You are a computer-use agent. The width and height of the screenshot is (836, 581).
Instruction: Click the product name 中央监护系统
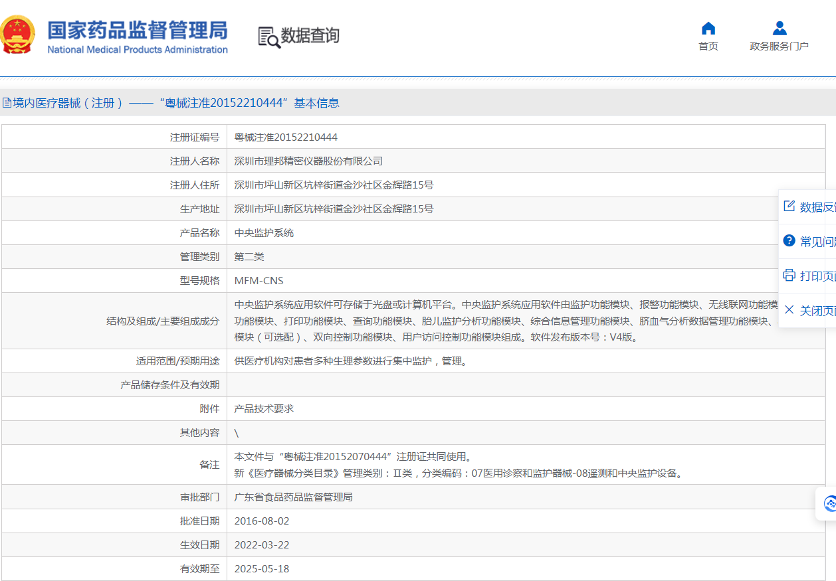tap(264, 233)
